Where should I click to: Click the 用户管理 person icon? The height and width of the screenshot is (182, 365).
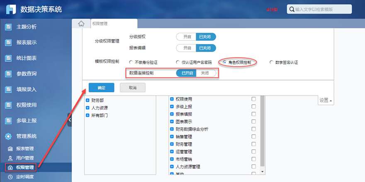10,158
